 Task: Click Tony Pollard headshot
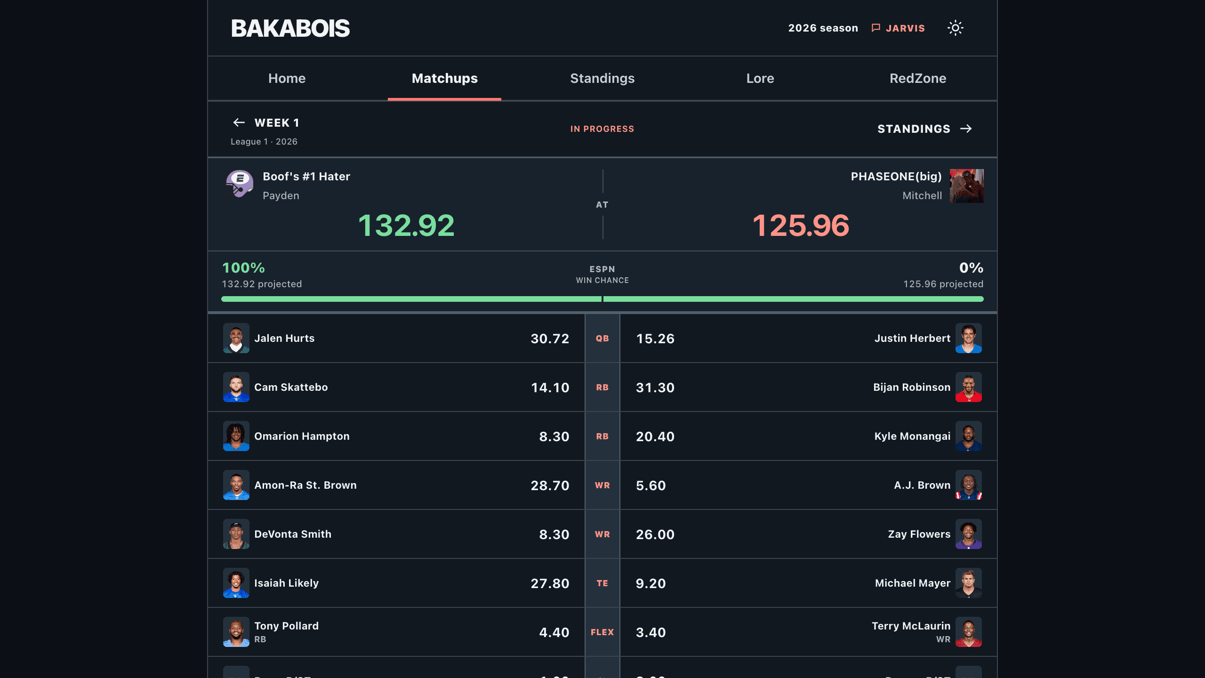236,632
